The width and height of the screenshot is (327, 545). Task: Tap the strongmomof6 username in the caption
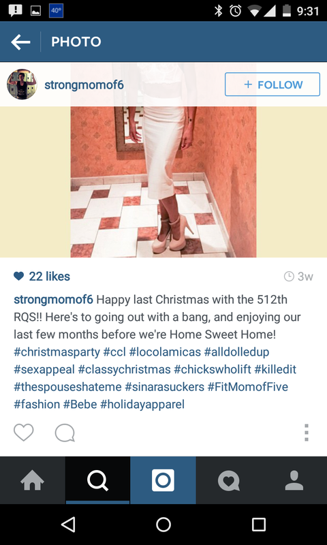tap(54, 300)
